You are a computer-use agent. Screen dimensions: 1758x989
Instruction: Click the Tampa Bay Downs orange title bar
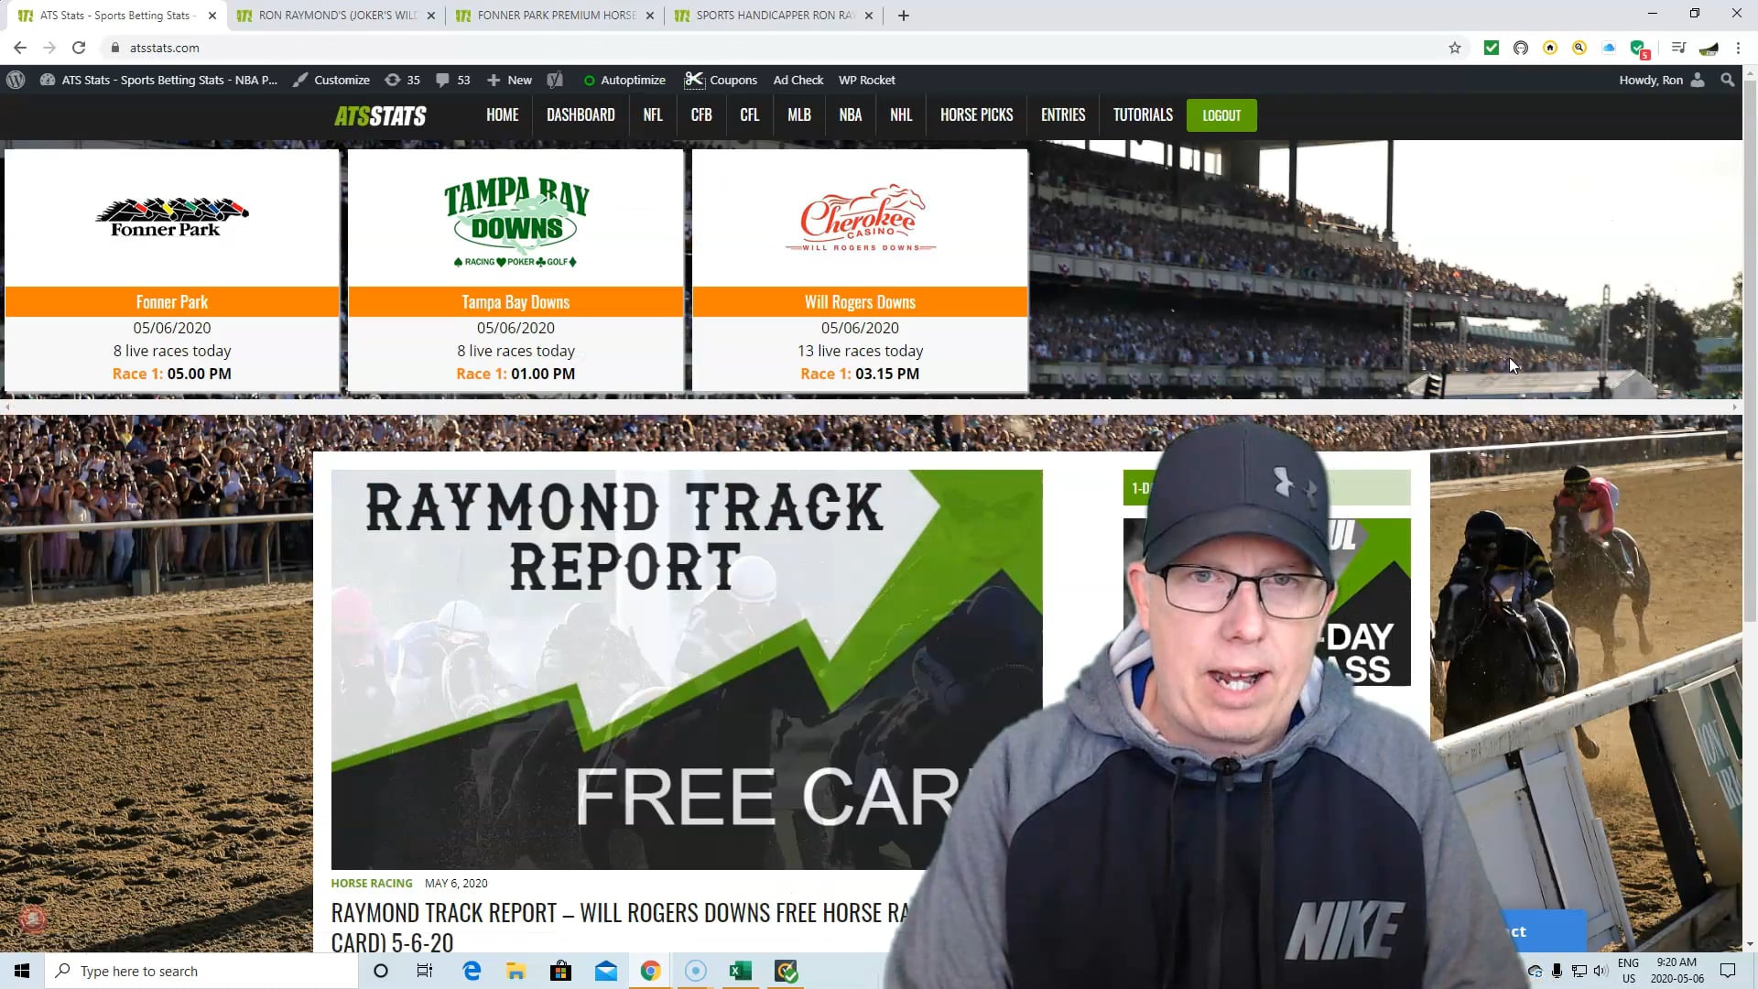point(515,301)
